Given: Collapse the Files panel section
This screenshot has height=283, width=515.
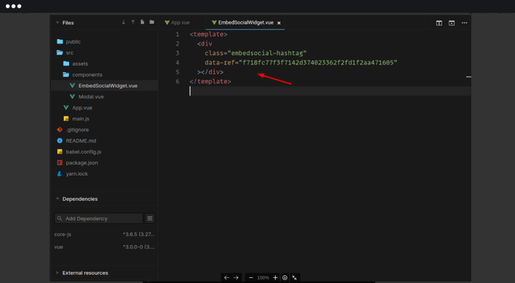Looking at the screenshot, I should 57,23.
